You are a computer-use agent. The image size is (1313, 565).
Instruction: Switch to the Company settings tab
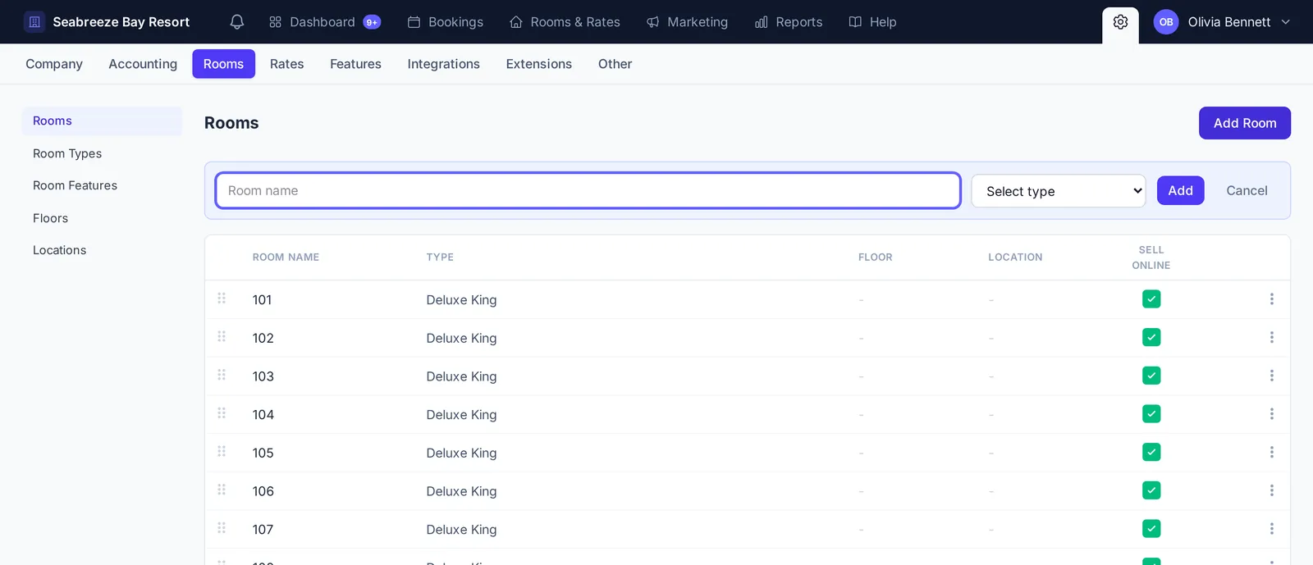click(x=54, y=64)
